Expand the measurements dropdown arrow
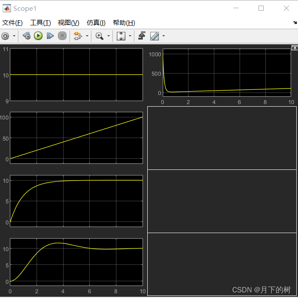Screen dimensions: 298x298 coord(164,36)
